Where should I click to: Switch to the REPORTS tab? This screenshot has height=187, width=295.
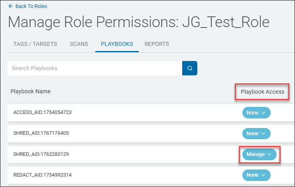[157, 44]
